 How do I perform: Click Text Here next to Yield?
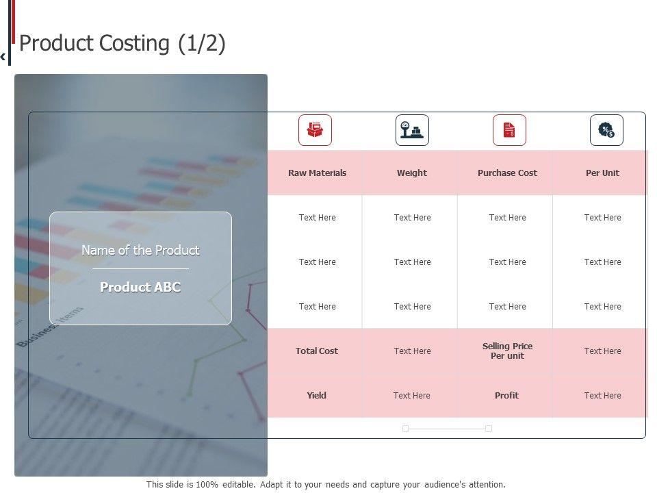pos(412,395)
